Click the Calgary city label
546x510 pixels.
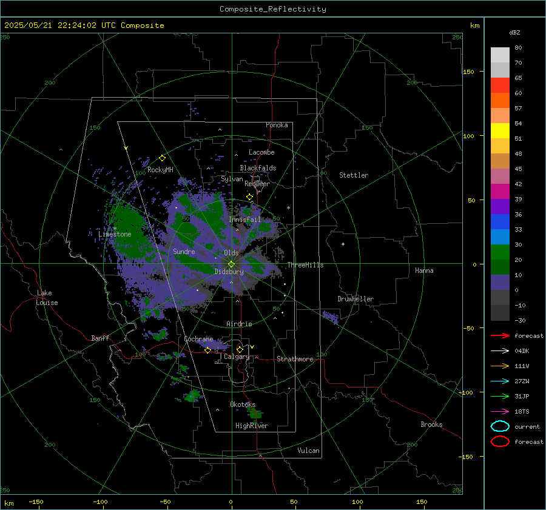point(237,357)
